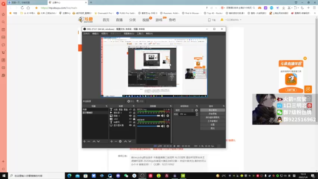This screenshot has width=318, height=179.
Task: Toggle lock on display capture source
Action: tap(134, 125)
